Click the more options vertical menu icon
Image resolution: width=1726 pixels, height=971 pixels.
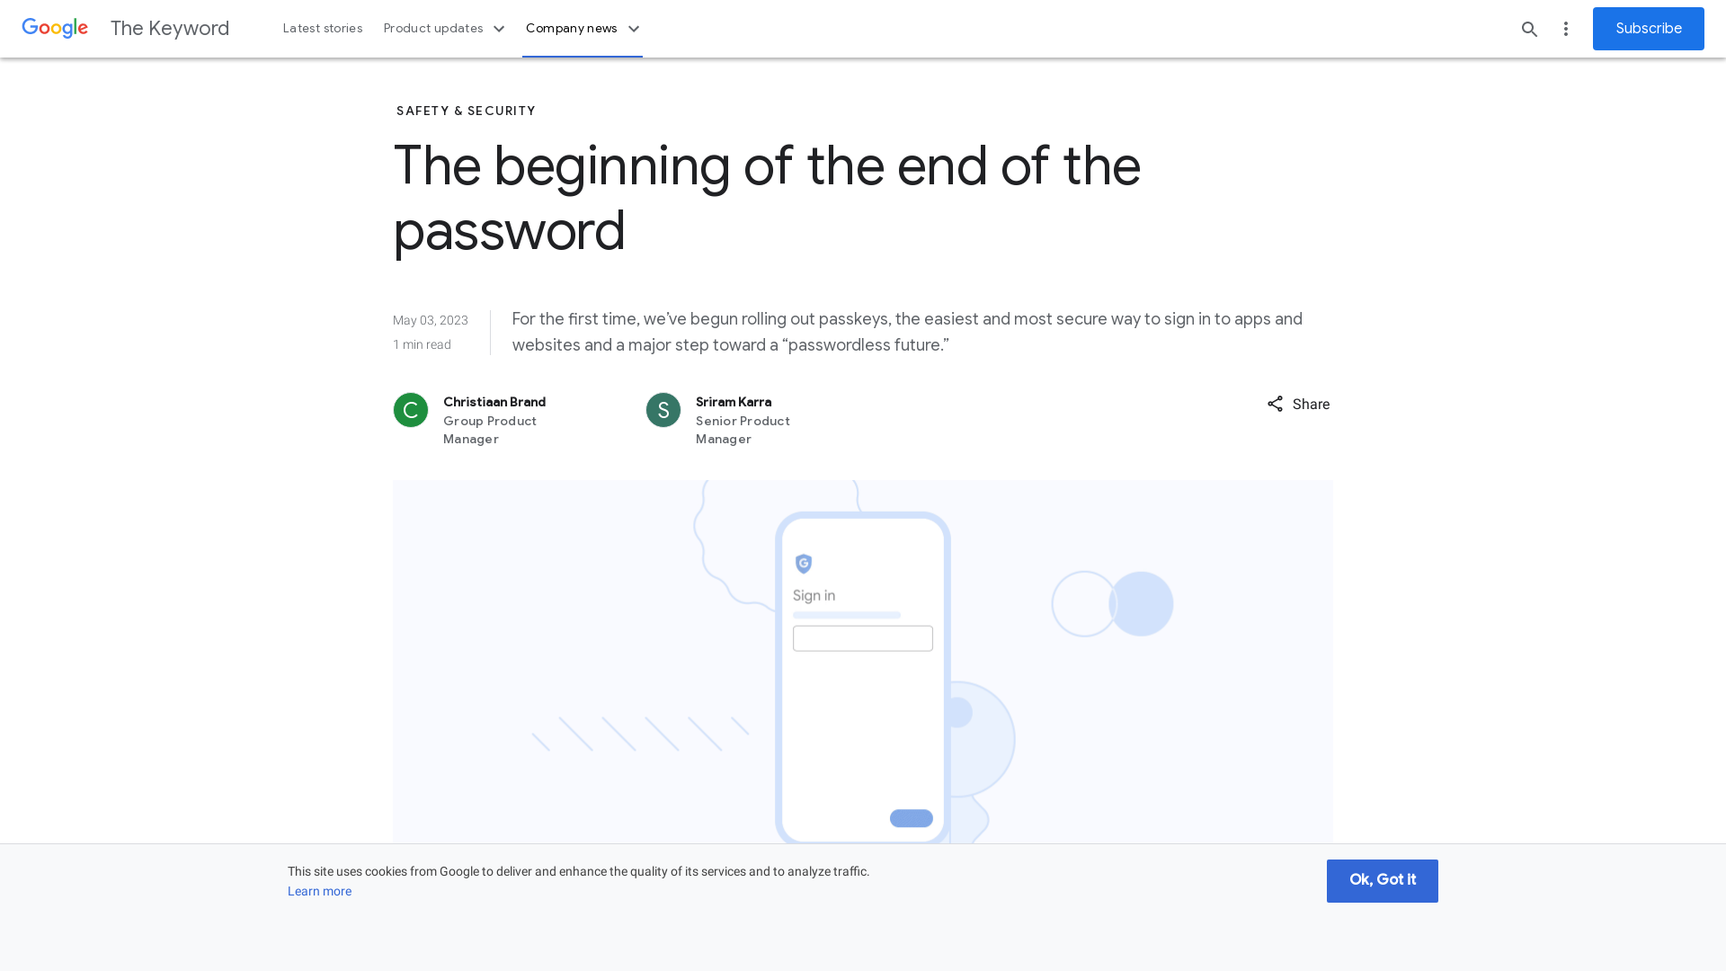click(1566, 29)
